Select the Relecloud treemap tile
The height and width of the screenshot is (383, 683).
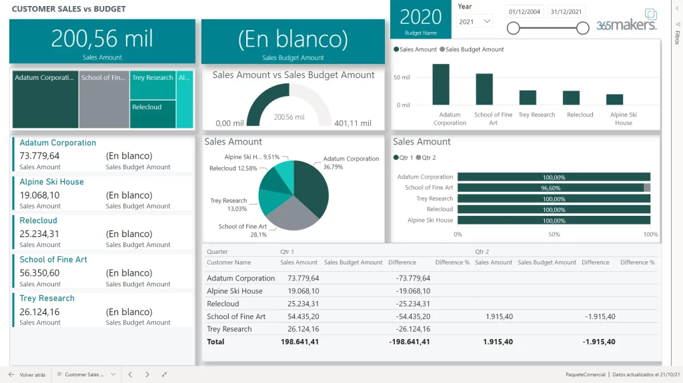coord(153,114)
